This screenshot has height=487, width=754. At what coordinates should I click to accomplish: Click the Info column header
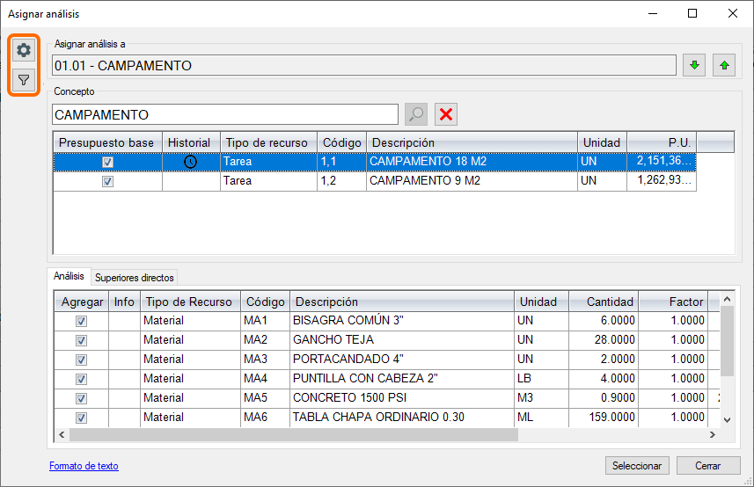point(125,302)
